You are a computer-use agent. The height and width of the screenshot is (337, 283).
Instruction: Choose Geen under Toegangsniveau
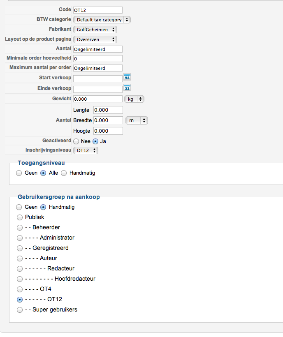click(x=19, y=173)
